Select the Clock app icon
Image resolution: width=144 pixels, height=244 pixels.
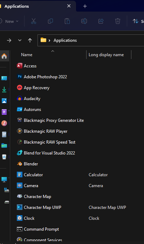click(x=20, y=218)
